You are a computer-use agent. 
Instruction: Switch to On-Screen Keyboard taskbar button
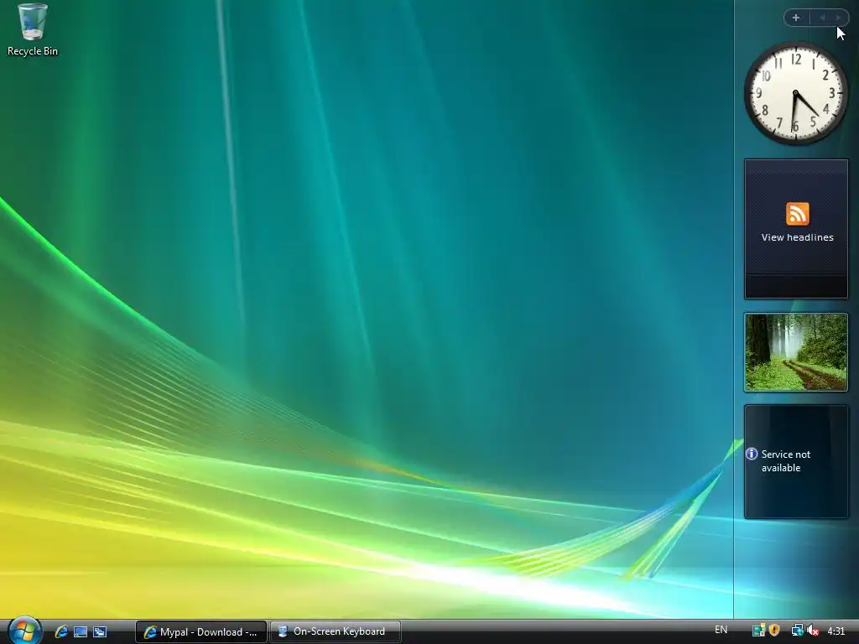336,632
